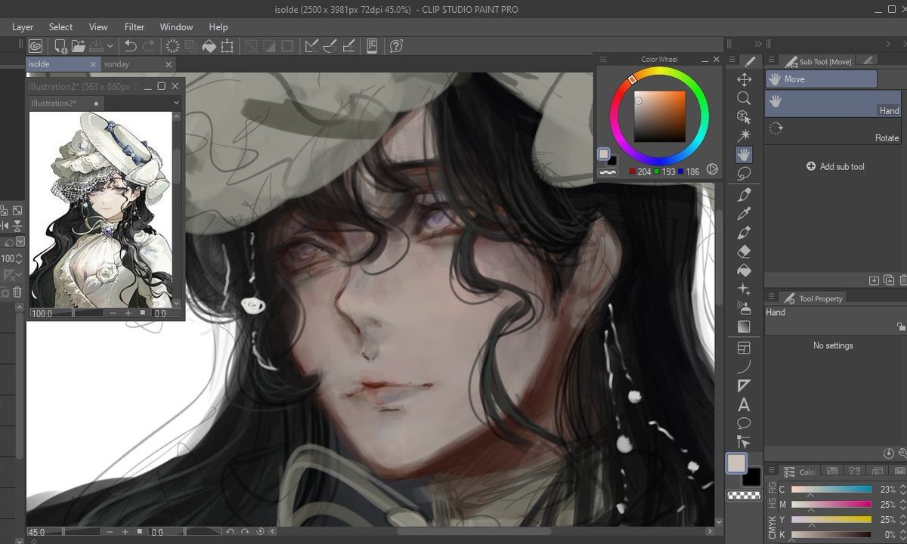Open Color Wheel palette menu
The height and width of the screenshot is (544, 907).
[x=603, y=59]
